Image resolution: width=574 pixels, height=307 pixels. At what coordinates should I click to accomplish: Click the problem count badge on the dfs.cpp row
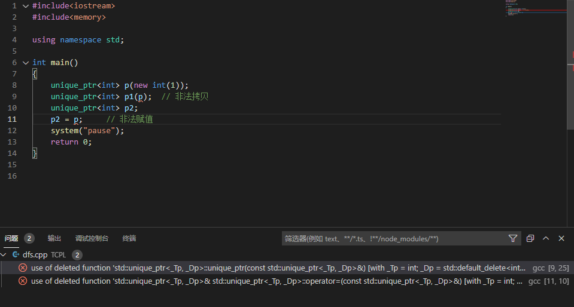[77, 254]
